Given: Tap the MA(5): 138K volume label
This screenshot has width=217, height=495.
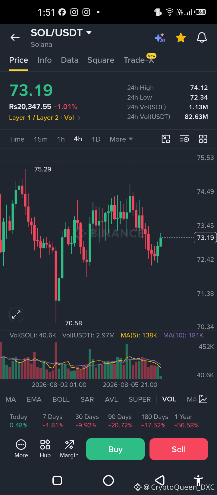Looking at the screenshot, I should [139, 335].
